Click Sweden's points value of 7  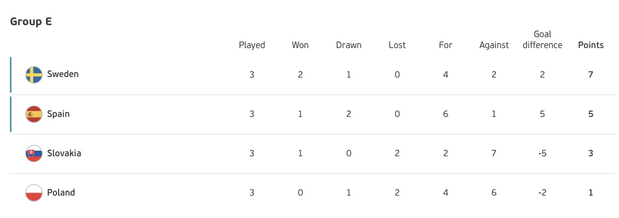pyautogui.click(x=591, y=74)
